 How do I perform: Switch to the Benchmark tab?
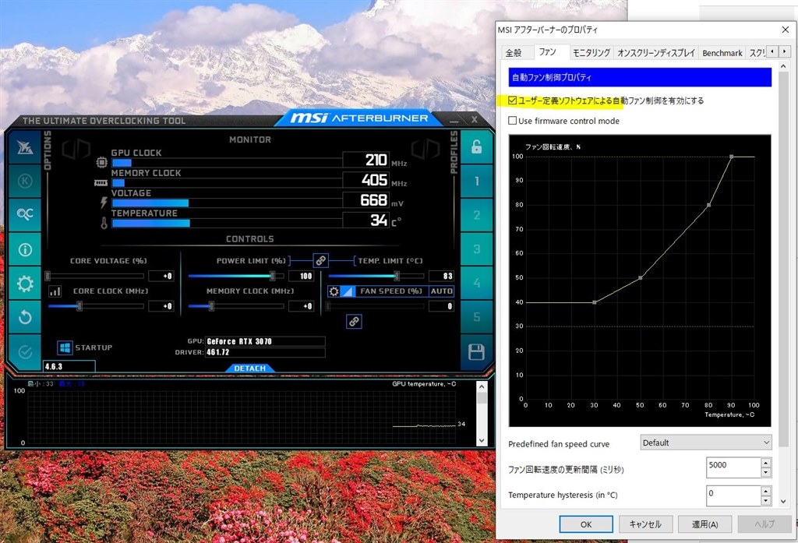722,53
